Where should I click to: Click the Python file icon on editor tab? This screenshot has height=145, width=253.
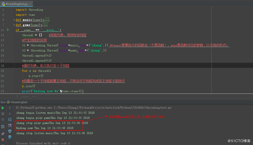(x=3, y=4)
